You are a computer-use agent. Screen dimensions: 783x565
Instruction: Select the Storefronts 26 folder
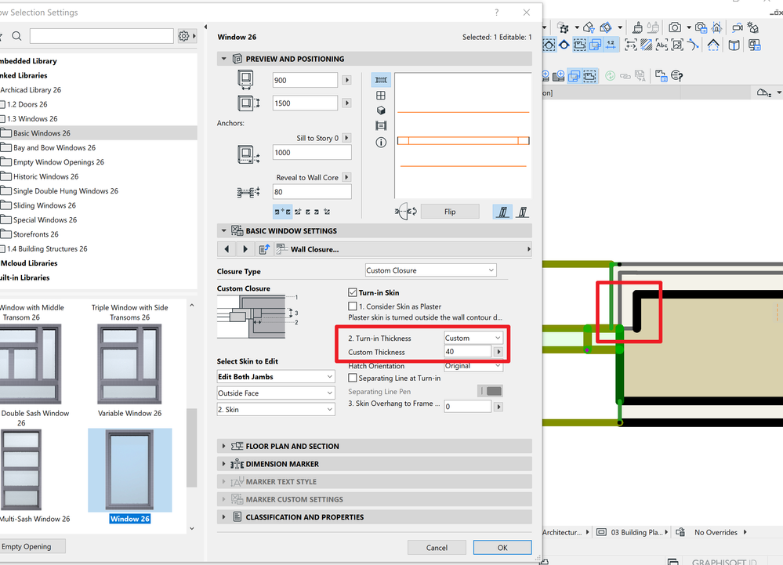click(36, 234)
